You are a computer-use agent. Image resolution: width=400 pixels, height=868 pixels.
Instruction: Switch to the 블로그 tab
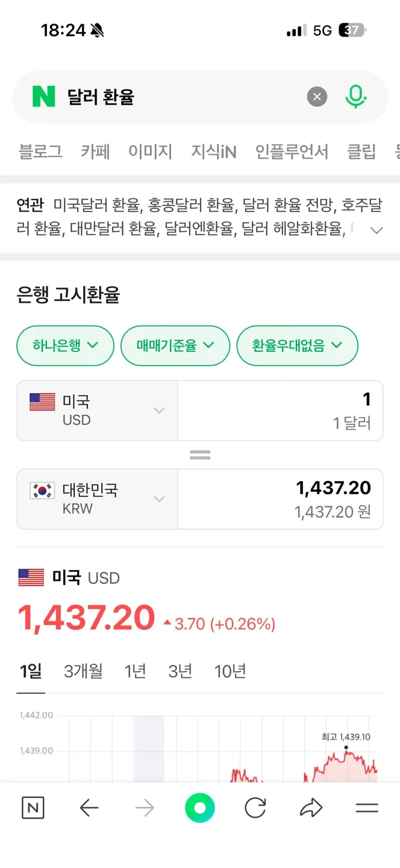point(40,151)
